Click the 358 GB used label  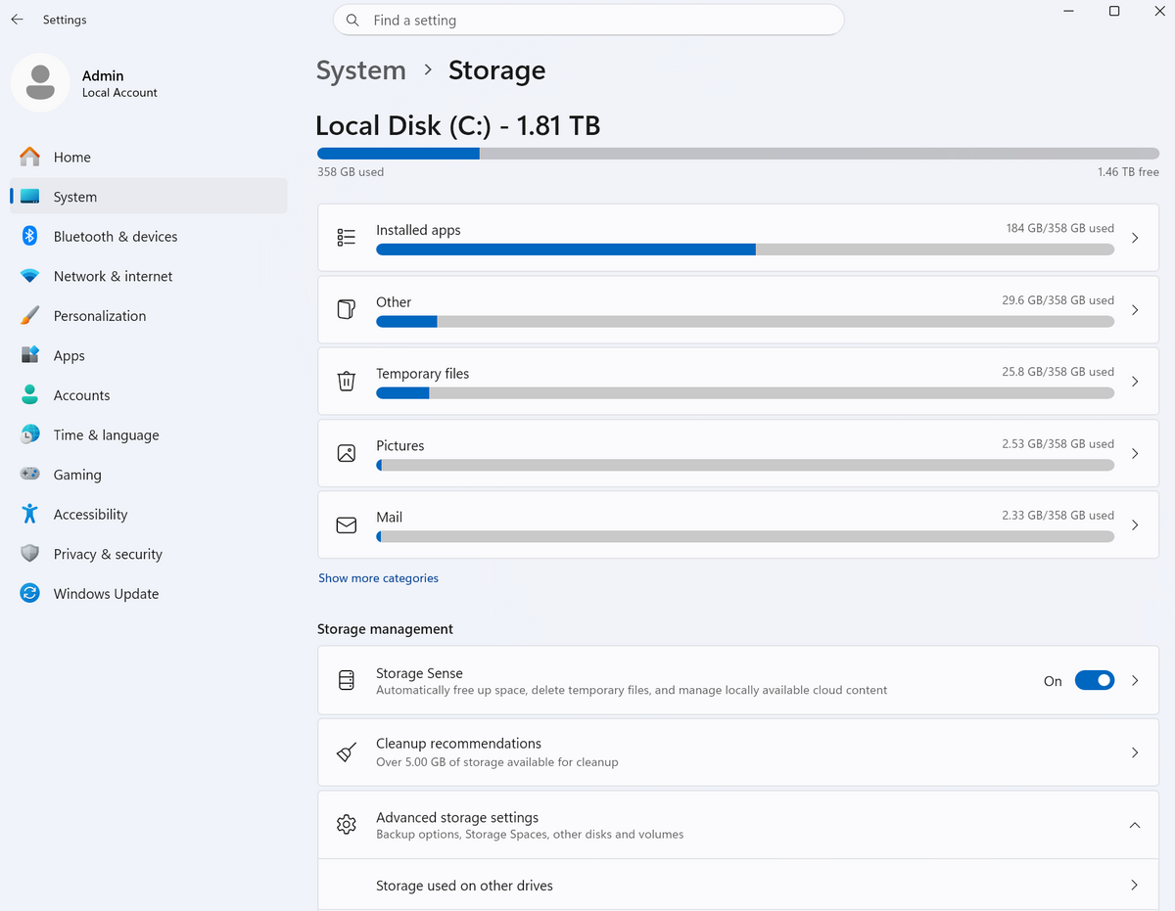351,172
